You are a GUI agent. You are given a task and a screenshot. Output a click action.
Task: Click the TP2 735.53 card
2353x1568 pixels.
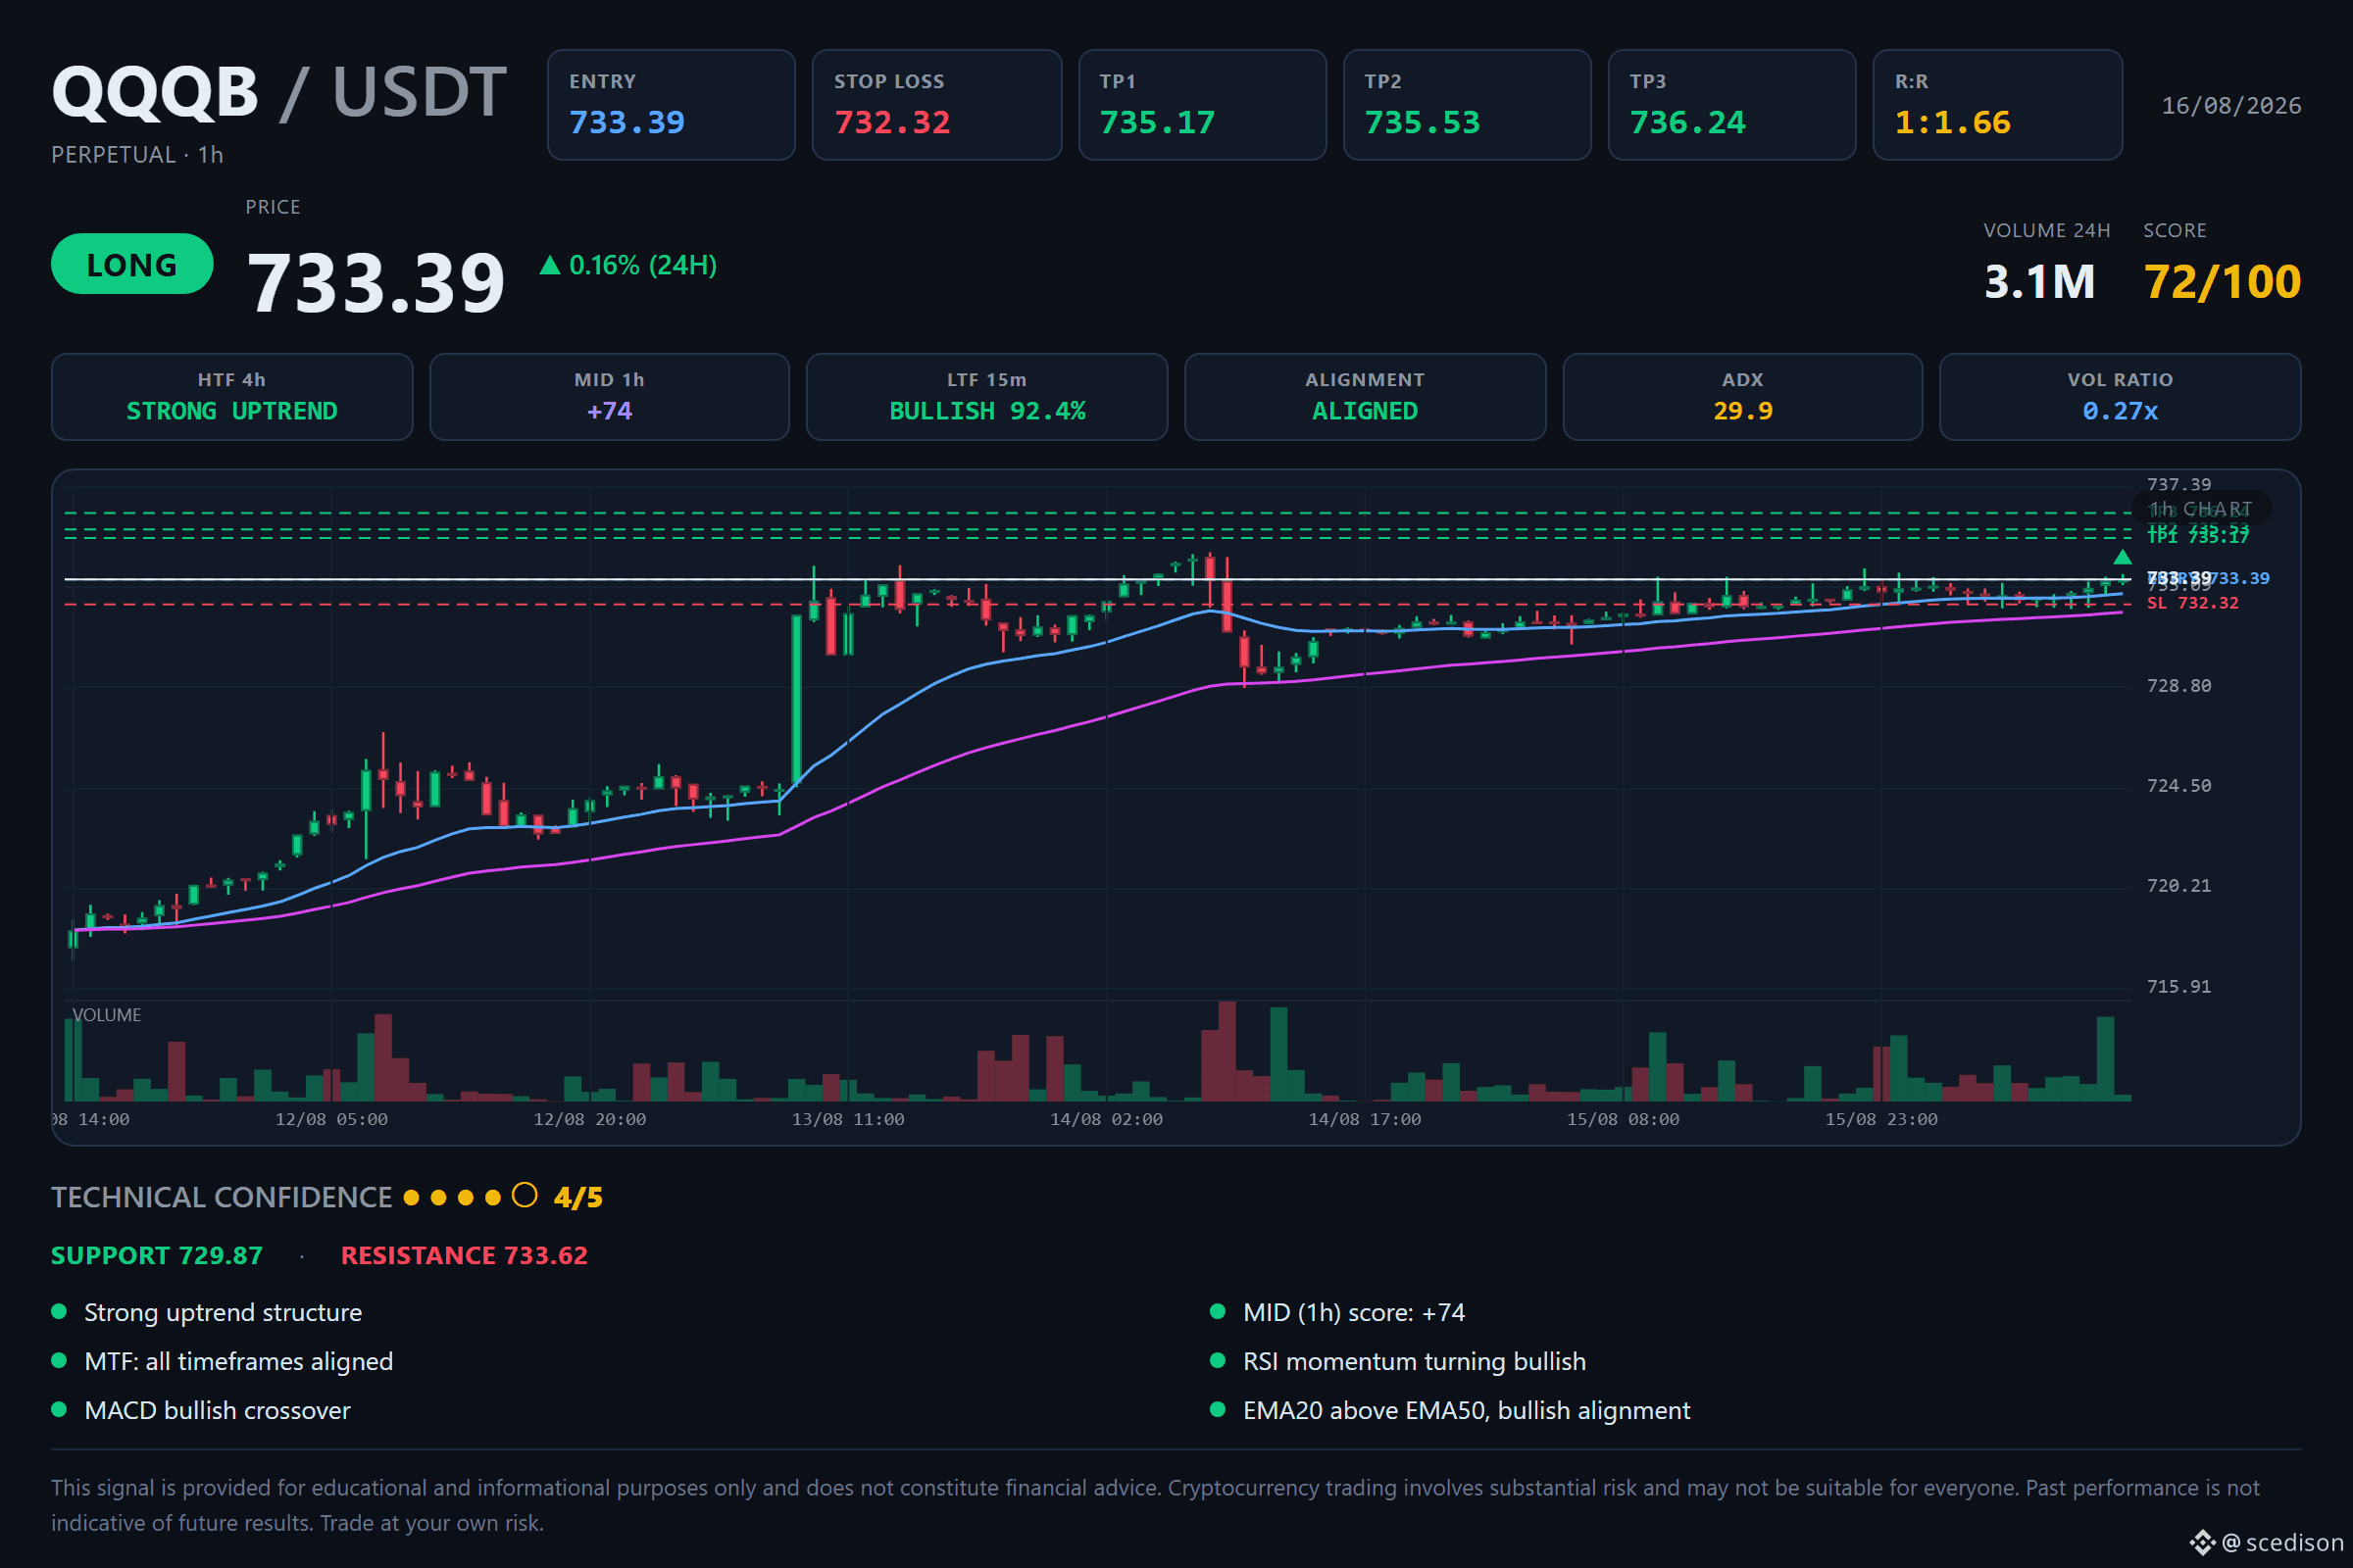[x=1467, y=105]
